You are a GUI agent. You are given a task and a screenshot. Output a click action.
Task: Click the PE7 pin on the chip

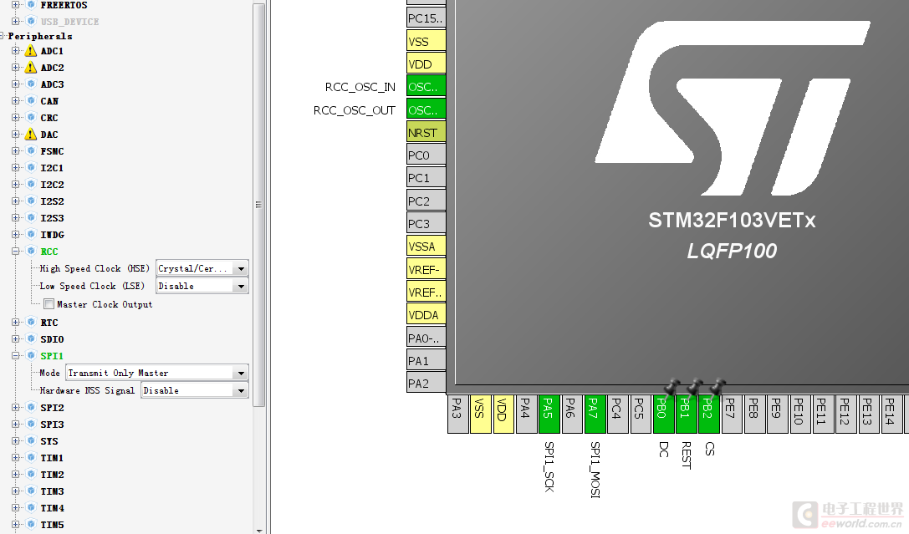pos(733,414)
